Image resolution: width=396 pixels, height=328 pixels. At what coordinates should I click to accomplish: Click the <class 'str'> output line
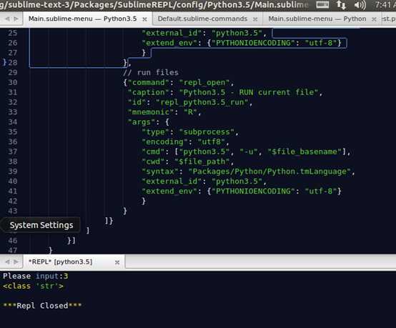click(x=33, y=286)
